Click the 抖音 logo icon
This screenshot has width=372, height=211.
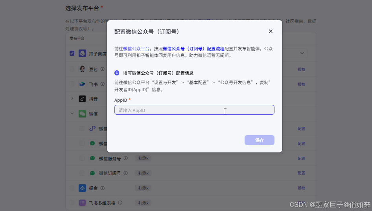(x=82, y=99)
